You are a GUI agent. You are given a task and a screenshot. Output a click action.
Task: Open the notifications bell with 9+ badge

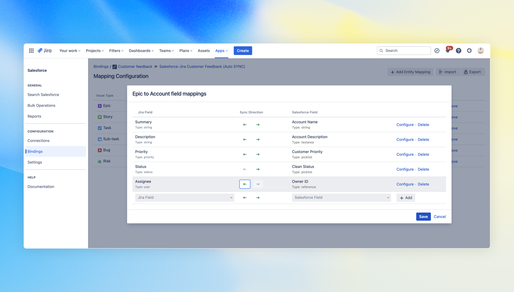(x=448, y=51)
